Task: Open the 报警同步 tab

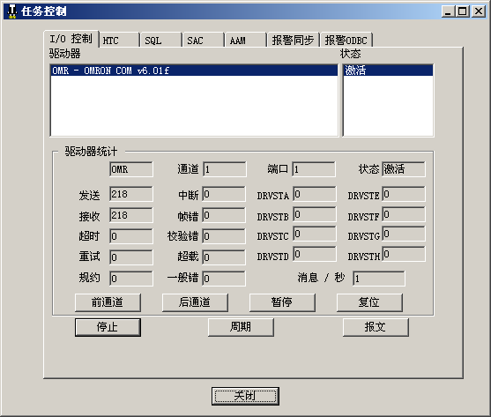Action: point(293,40)
